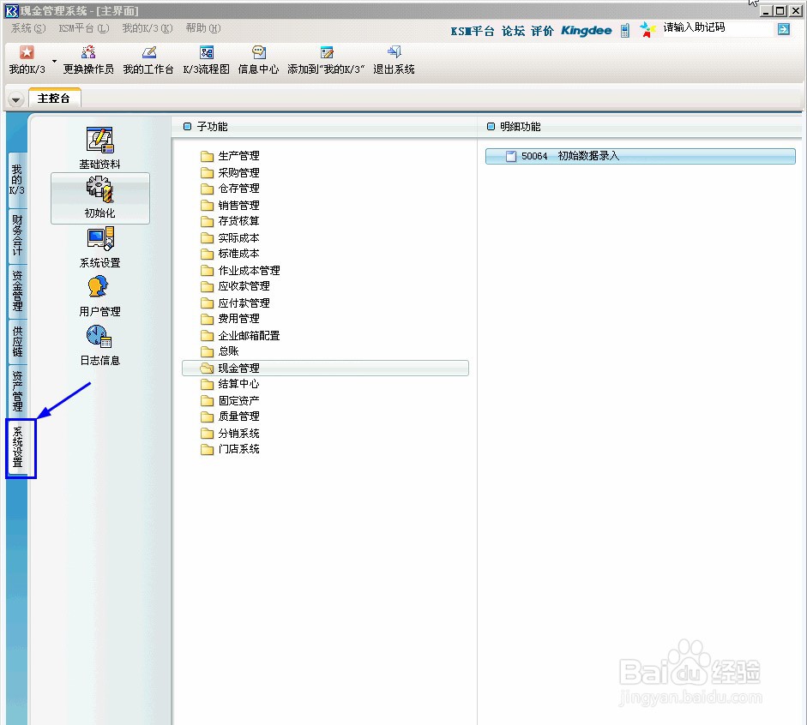Viewport: 807px width, 725px height.
Task: Open the 基础资料 module icon
Action: [x=99, y=141]
